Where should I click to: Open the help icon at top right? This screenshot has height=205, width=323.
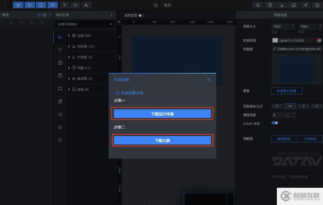click(x=270, y=5)
